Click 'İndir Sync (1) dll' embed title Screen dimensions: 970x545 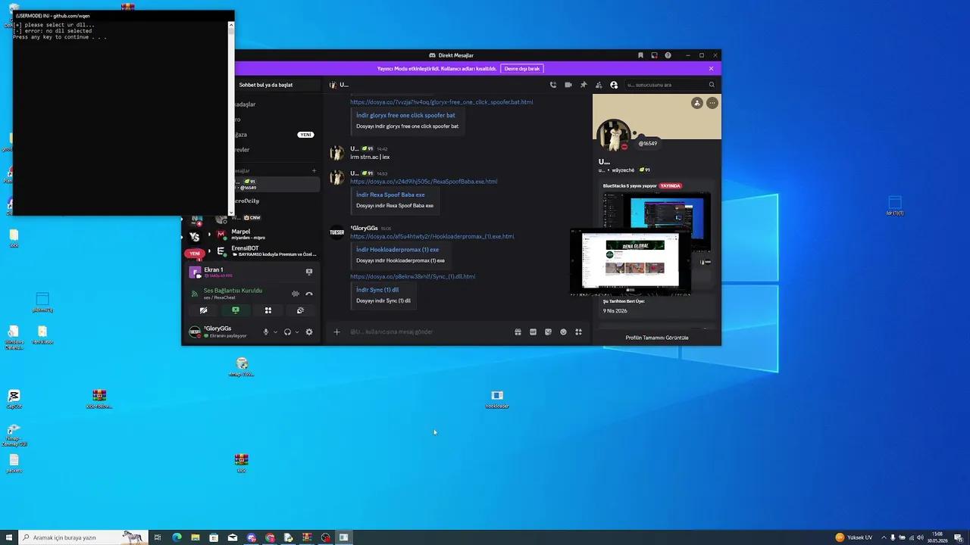(377, 289)
